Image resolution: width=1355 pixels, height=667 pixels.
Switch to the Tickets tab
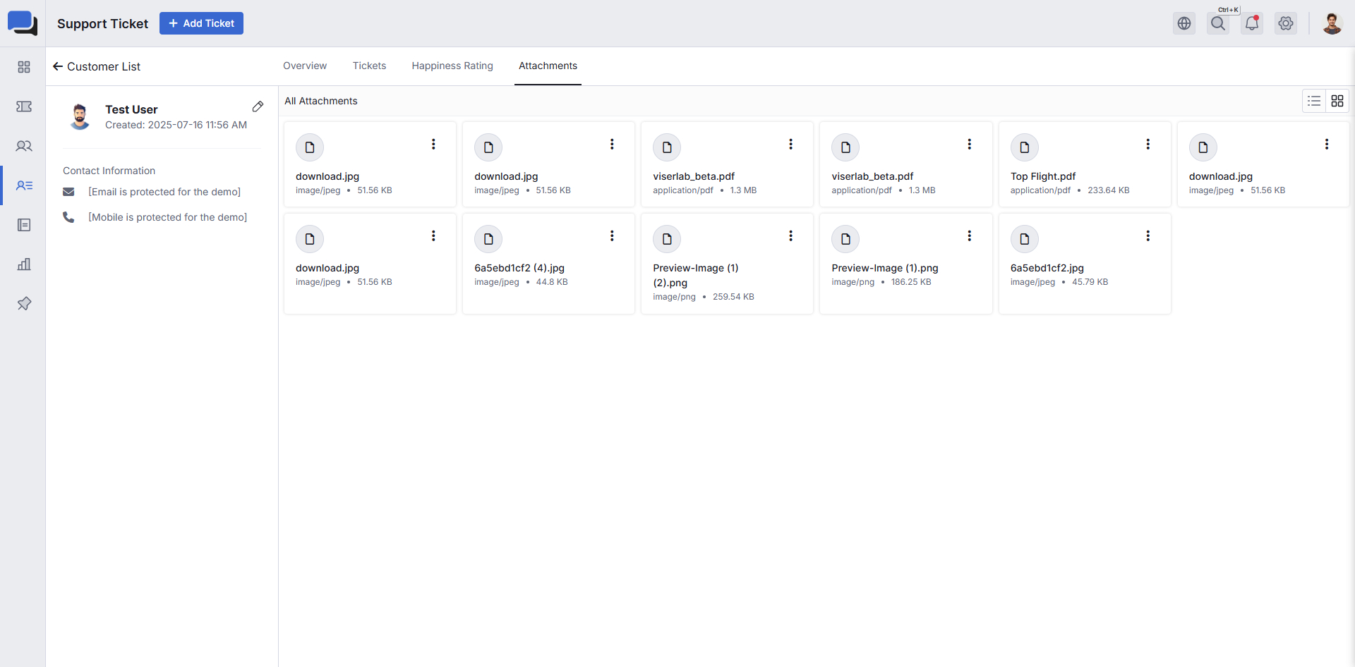click(369, 66)
